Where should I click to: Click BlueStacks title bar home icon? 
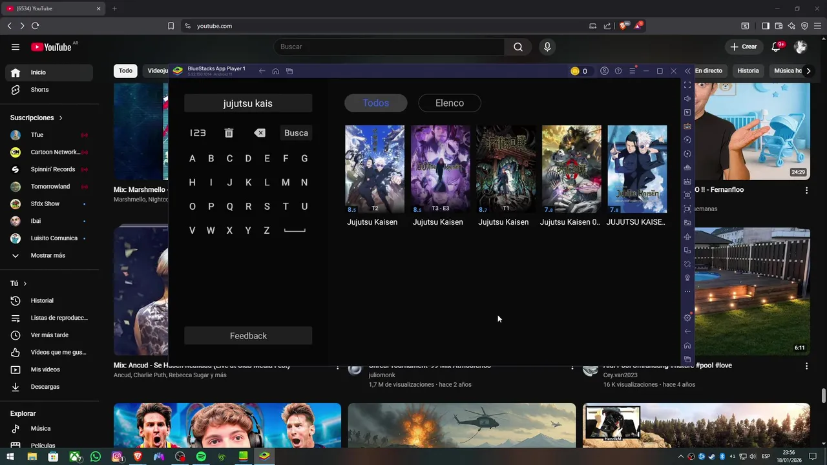[x=276, y=71]
